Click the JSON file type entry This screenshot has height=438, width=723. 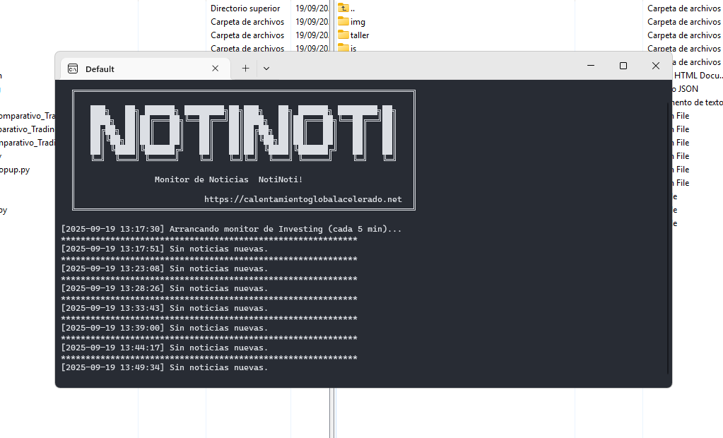point(687,89)
